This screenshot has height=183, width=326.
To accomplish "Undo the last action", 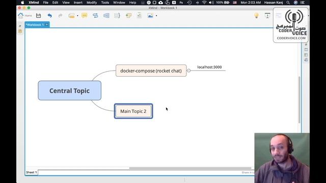I will point(49,16).
